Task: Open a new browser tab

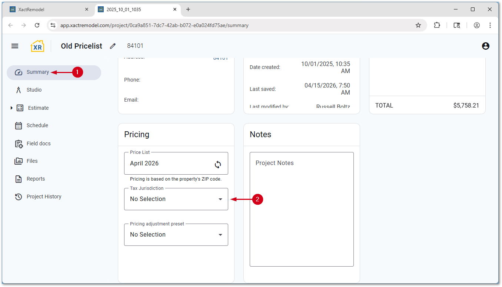Action: click(x=188, y=9)
